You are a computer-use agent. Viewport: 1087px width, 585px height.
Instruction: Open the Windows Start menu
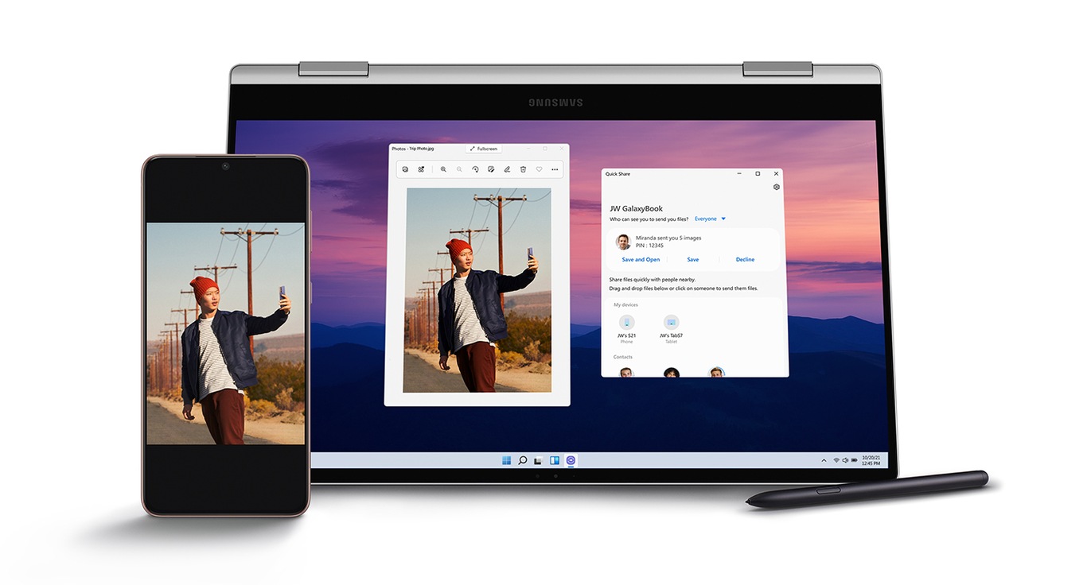click(506, 460)
